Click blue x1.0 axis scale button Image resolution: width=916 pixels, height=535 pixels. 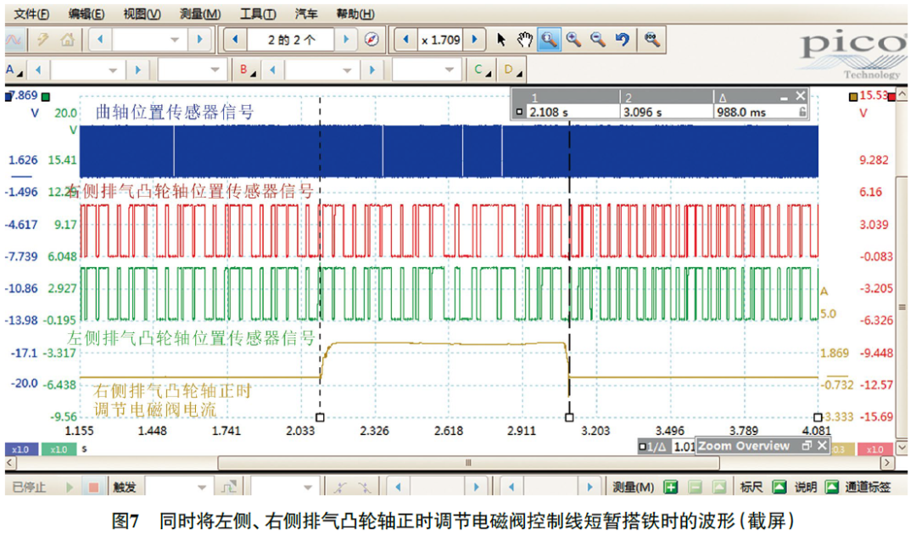tap(20, 449)
